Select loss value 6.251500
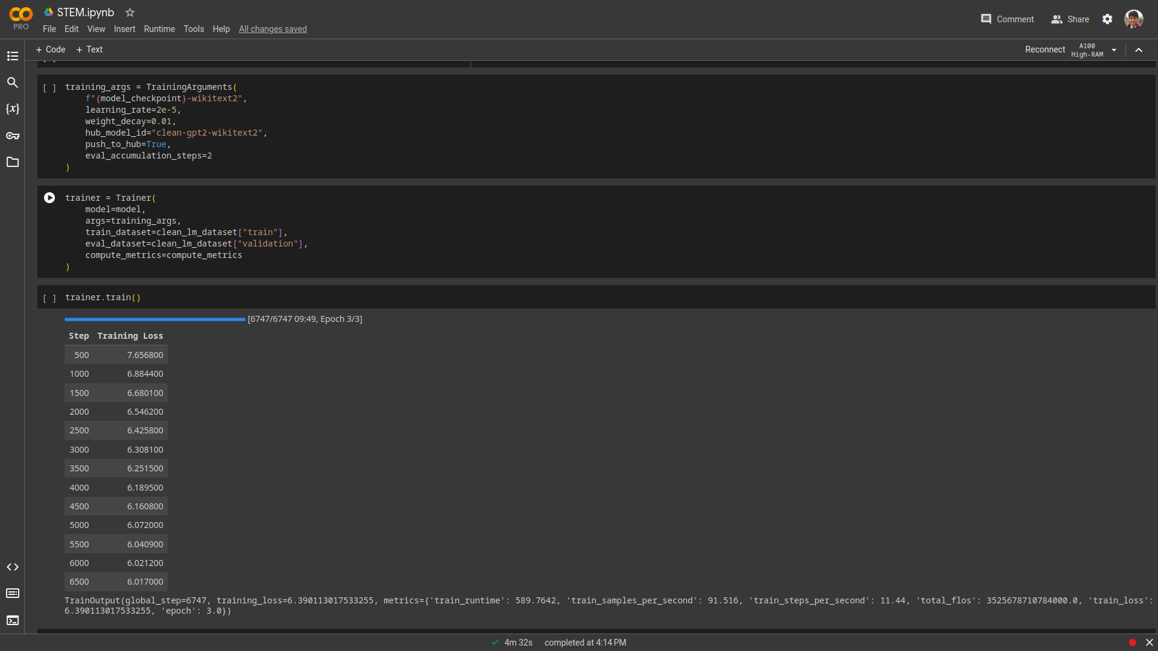Image resolution: width=1158 pixels, height=651 pixels. click(145, 468)
